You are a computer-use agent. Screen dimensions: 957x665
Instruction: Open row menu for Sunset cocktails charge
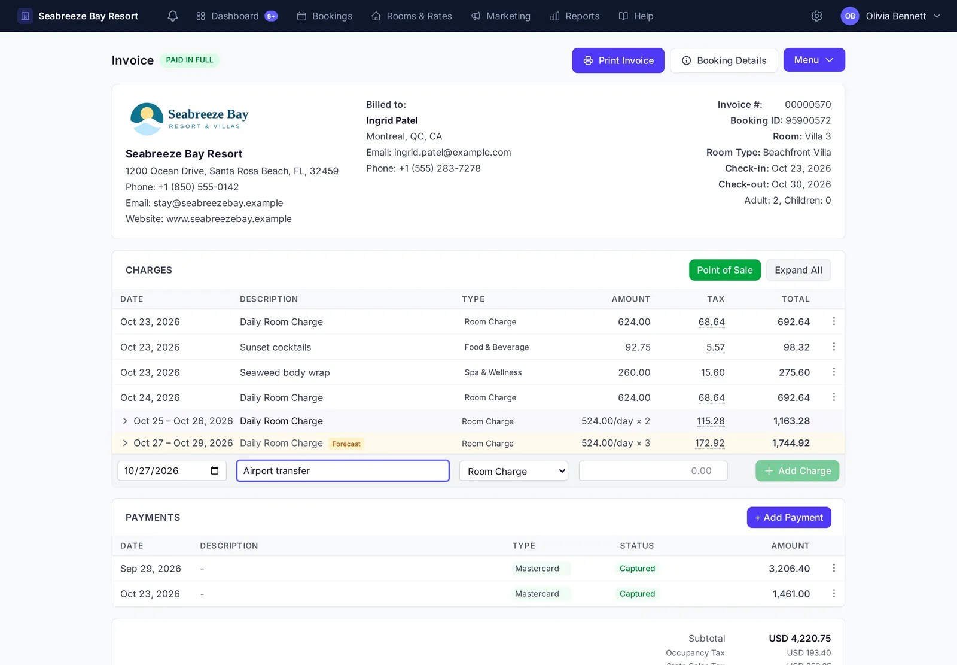click(834, 347)
